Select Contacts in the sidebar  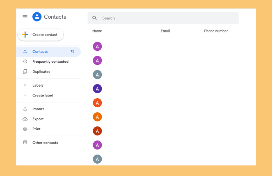click(x=49, y=51)
